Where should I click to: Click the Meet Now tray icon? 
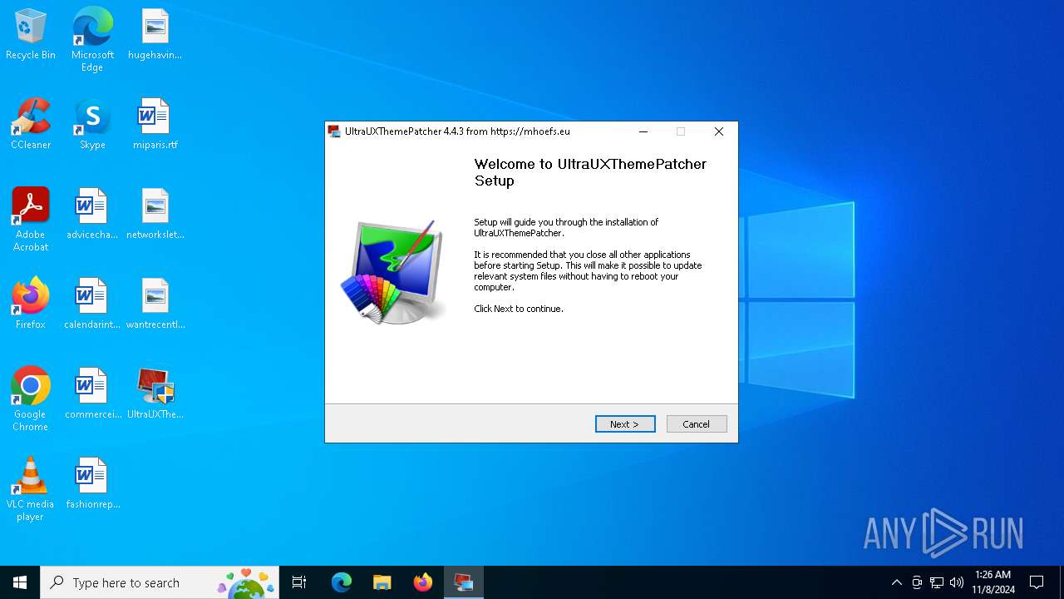pyautogui.click(x=917, y=582)
